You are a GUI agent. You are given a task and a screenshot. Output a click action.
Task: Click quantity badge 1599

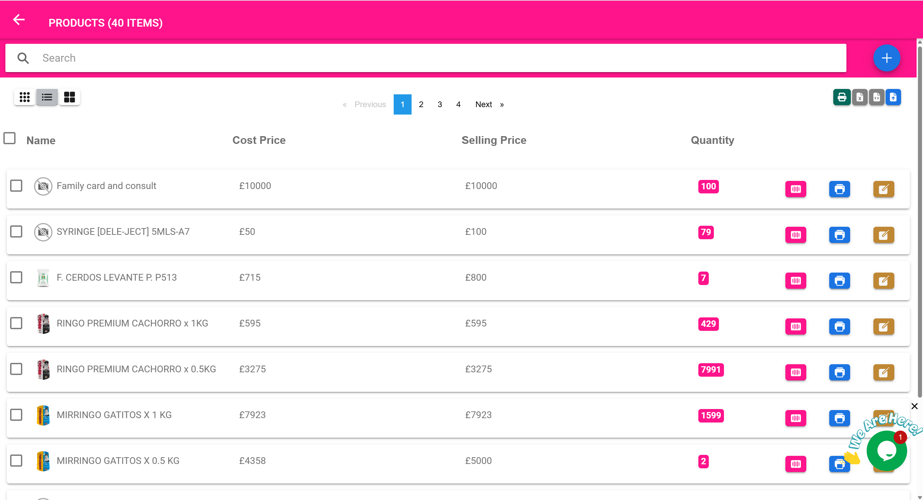[711, 415]
